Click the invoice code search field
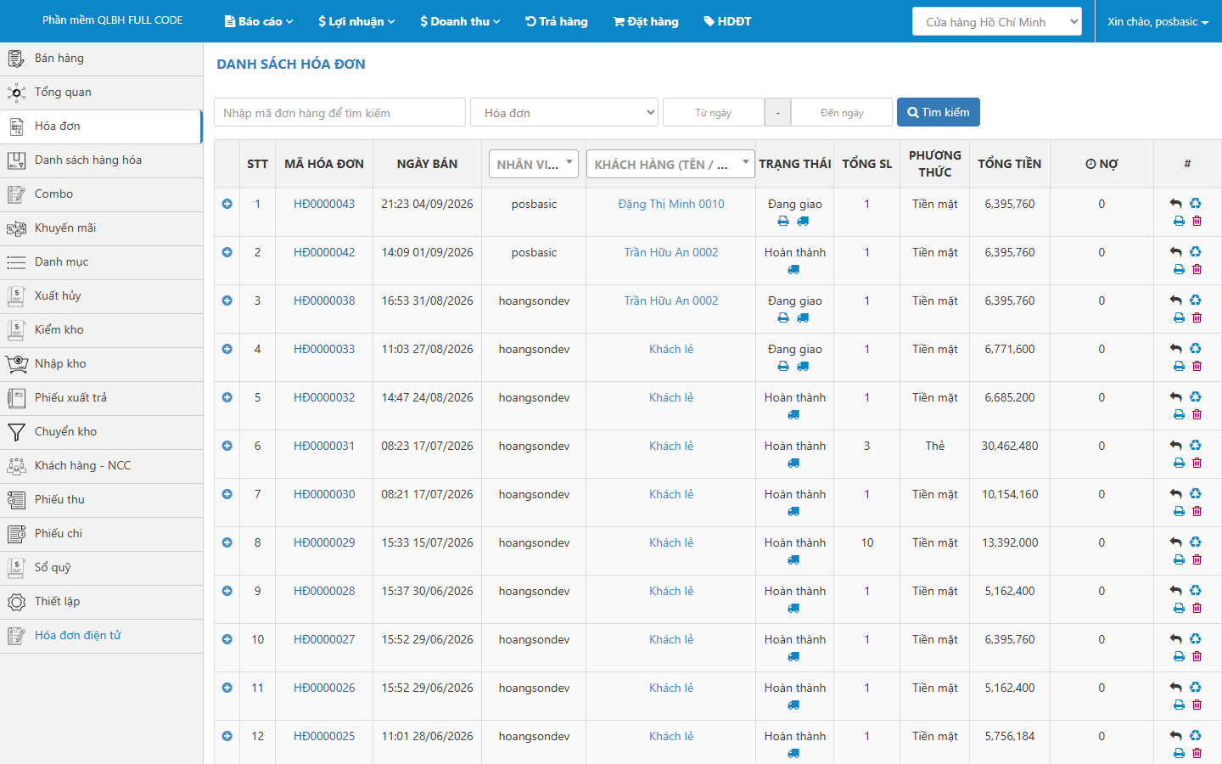 (339, 112)
